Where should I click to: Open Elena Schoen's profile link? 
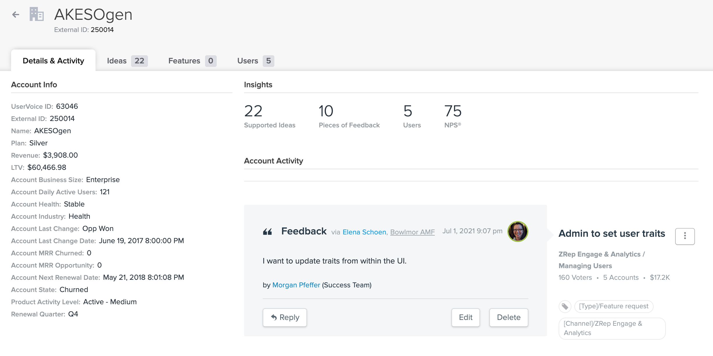pyautogui.click(x=364, y=232)
